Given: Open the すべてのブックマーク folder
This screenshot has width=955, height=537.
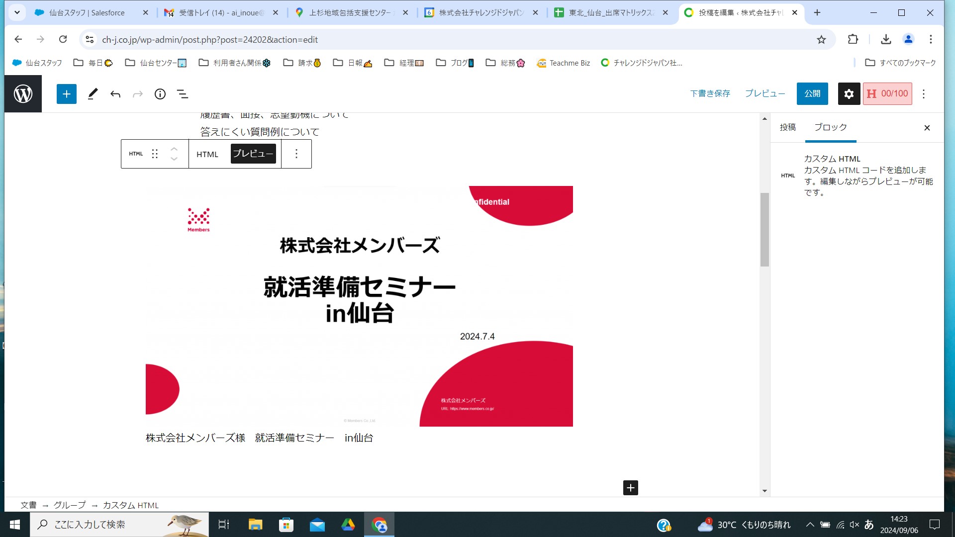Looking at the screenshot, I should tap(901, 63).
